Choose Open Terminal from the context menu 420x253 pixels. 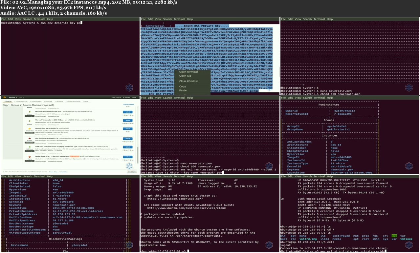(x=188, y=72)
